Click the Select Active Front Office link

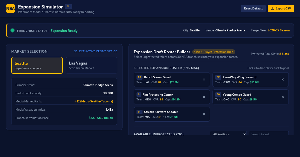point(95,51)
